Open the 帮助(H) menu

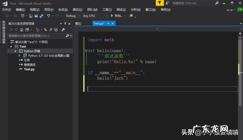point(166,10)
